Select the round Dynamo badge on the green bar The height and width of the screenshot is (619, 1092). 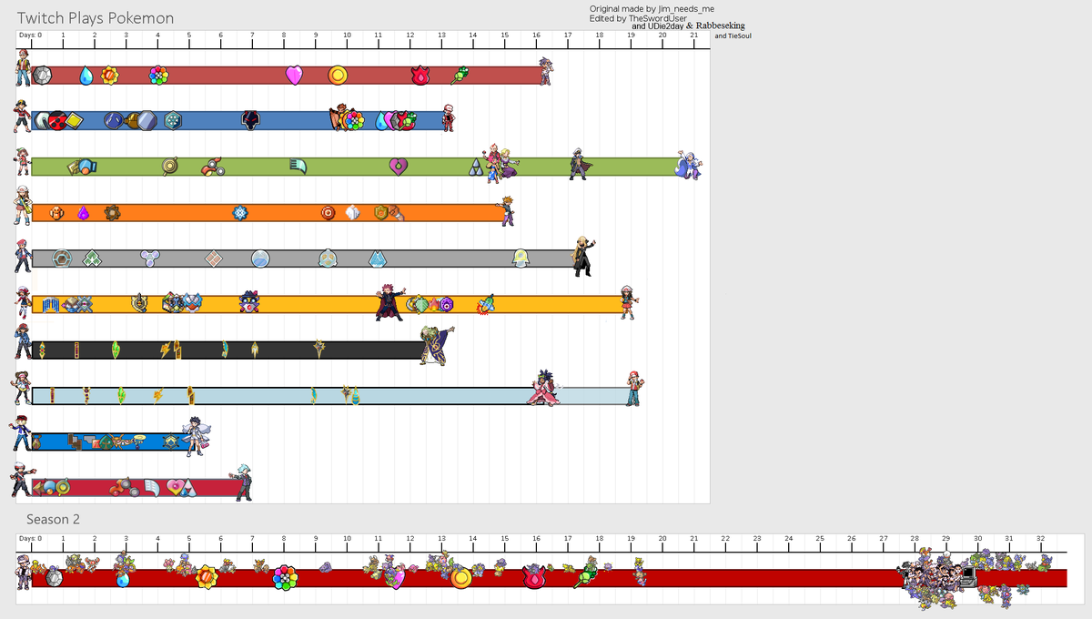pos(170,167)
